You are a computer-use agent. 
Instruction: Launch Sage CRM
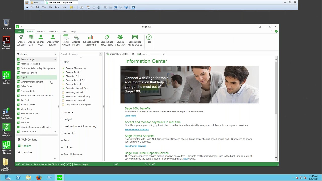(x=120, y=40)
